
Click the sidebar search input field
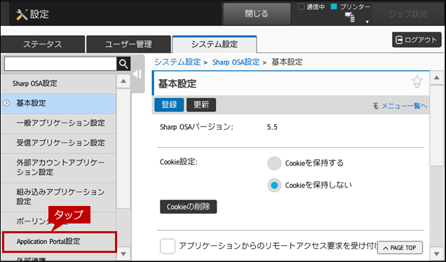pyautogui.click(x=60, y=64)
